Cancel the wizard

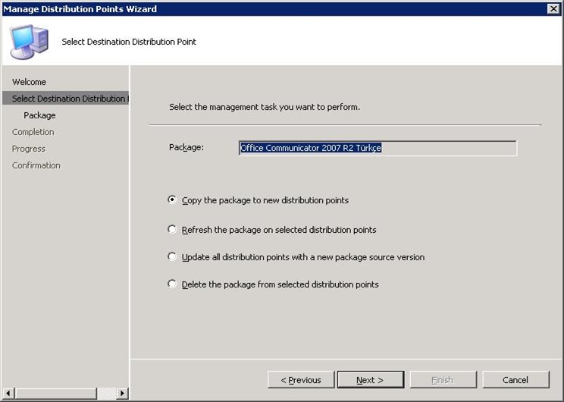tap(515, 380)
